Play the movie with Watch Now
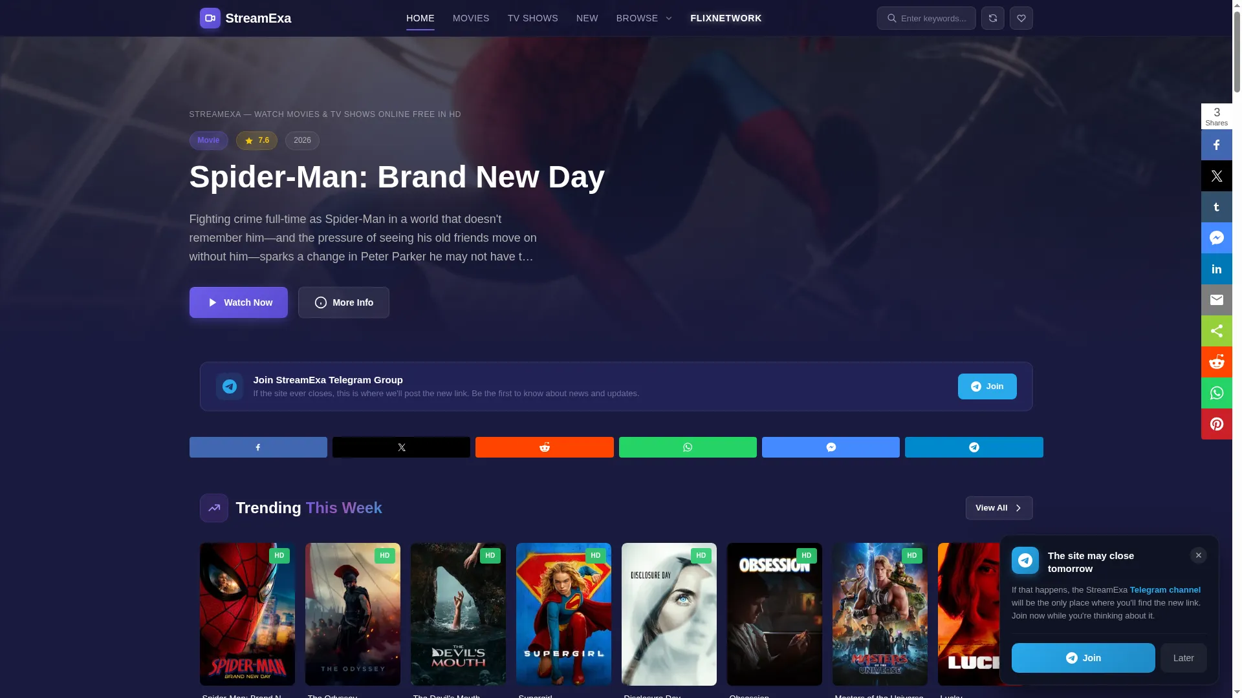The height and width of the screenshot is (698, 1242). click(239, 302)
